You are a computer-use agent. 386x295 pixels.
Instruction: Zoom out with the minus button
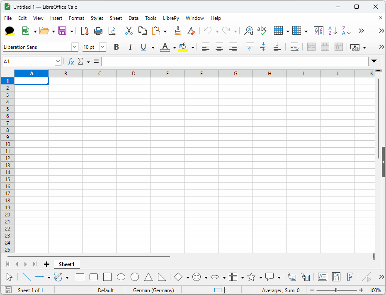(312, 290)
